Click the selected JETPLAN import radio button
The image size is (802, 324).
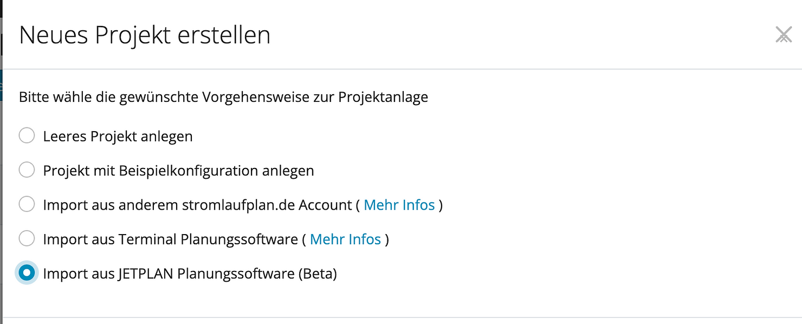tap(27, 273)
